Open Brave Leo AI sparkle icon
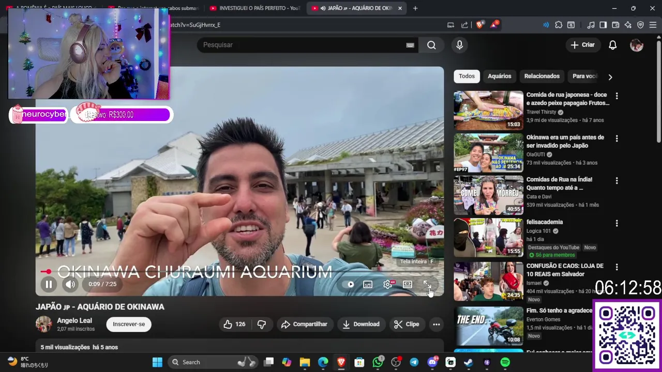This screenshot has height=372, width=662. (628, 25)
